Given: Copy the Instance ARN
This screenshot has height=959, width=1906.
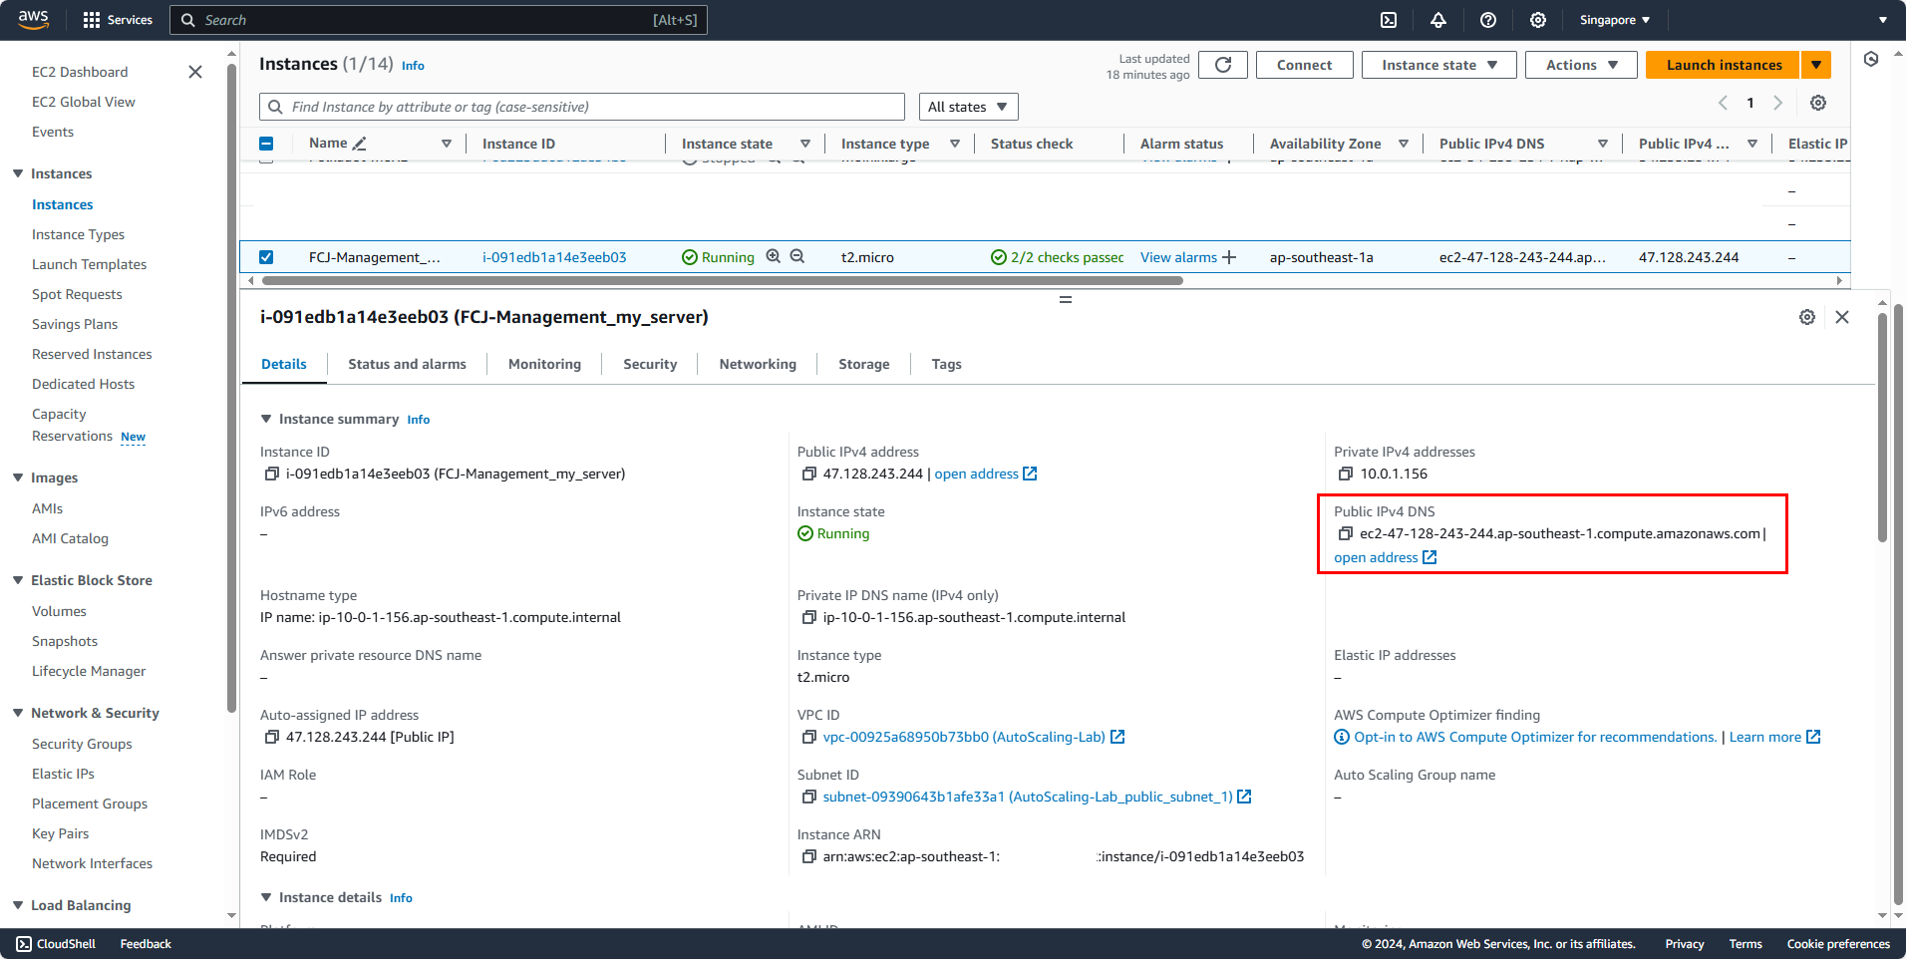Looking at the screenshot, I should click(x=808, y=857).
